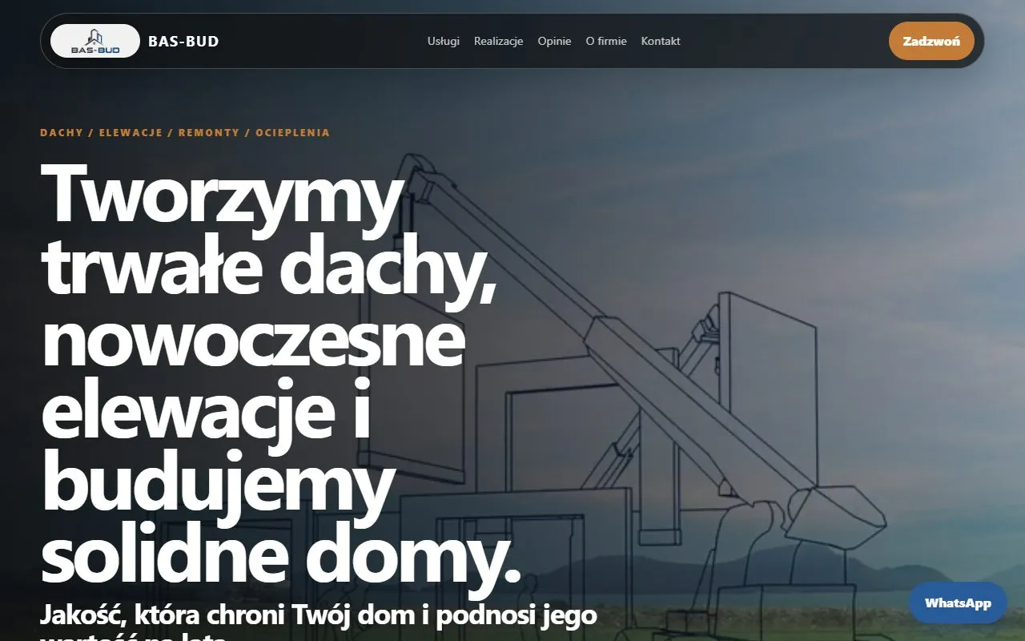The width and height of the screenshot is (1025, 641).
Task: Go to the Realizacje section
Action: coord(498,41)
